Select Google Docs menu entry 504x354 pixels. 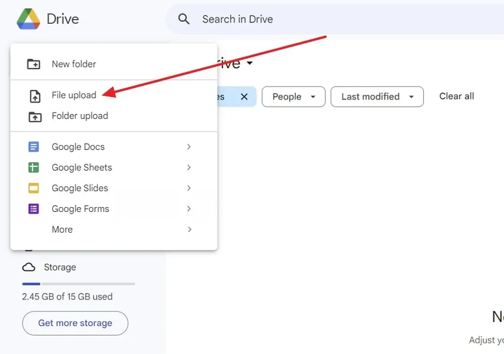114,147
